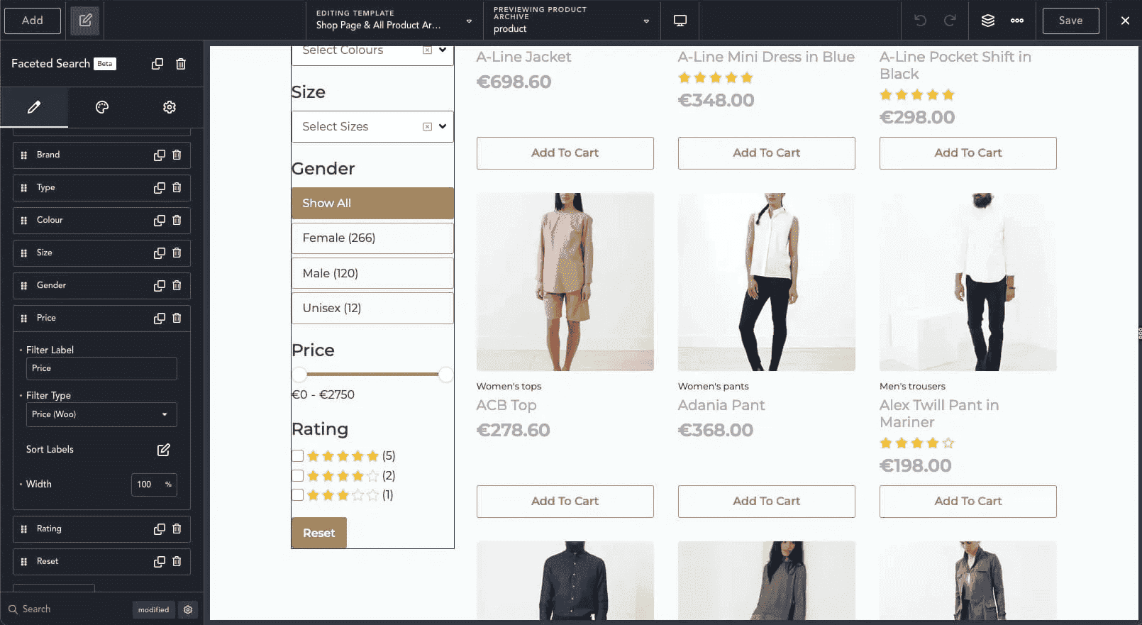Switch to the advanced gear tab
Screen dimensions: 1142x625
[170, 107]
